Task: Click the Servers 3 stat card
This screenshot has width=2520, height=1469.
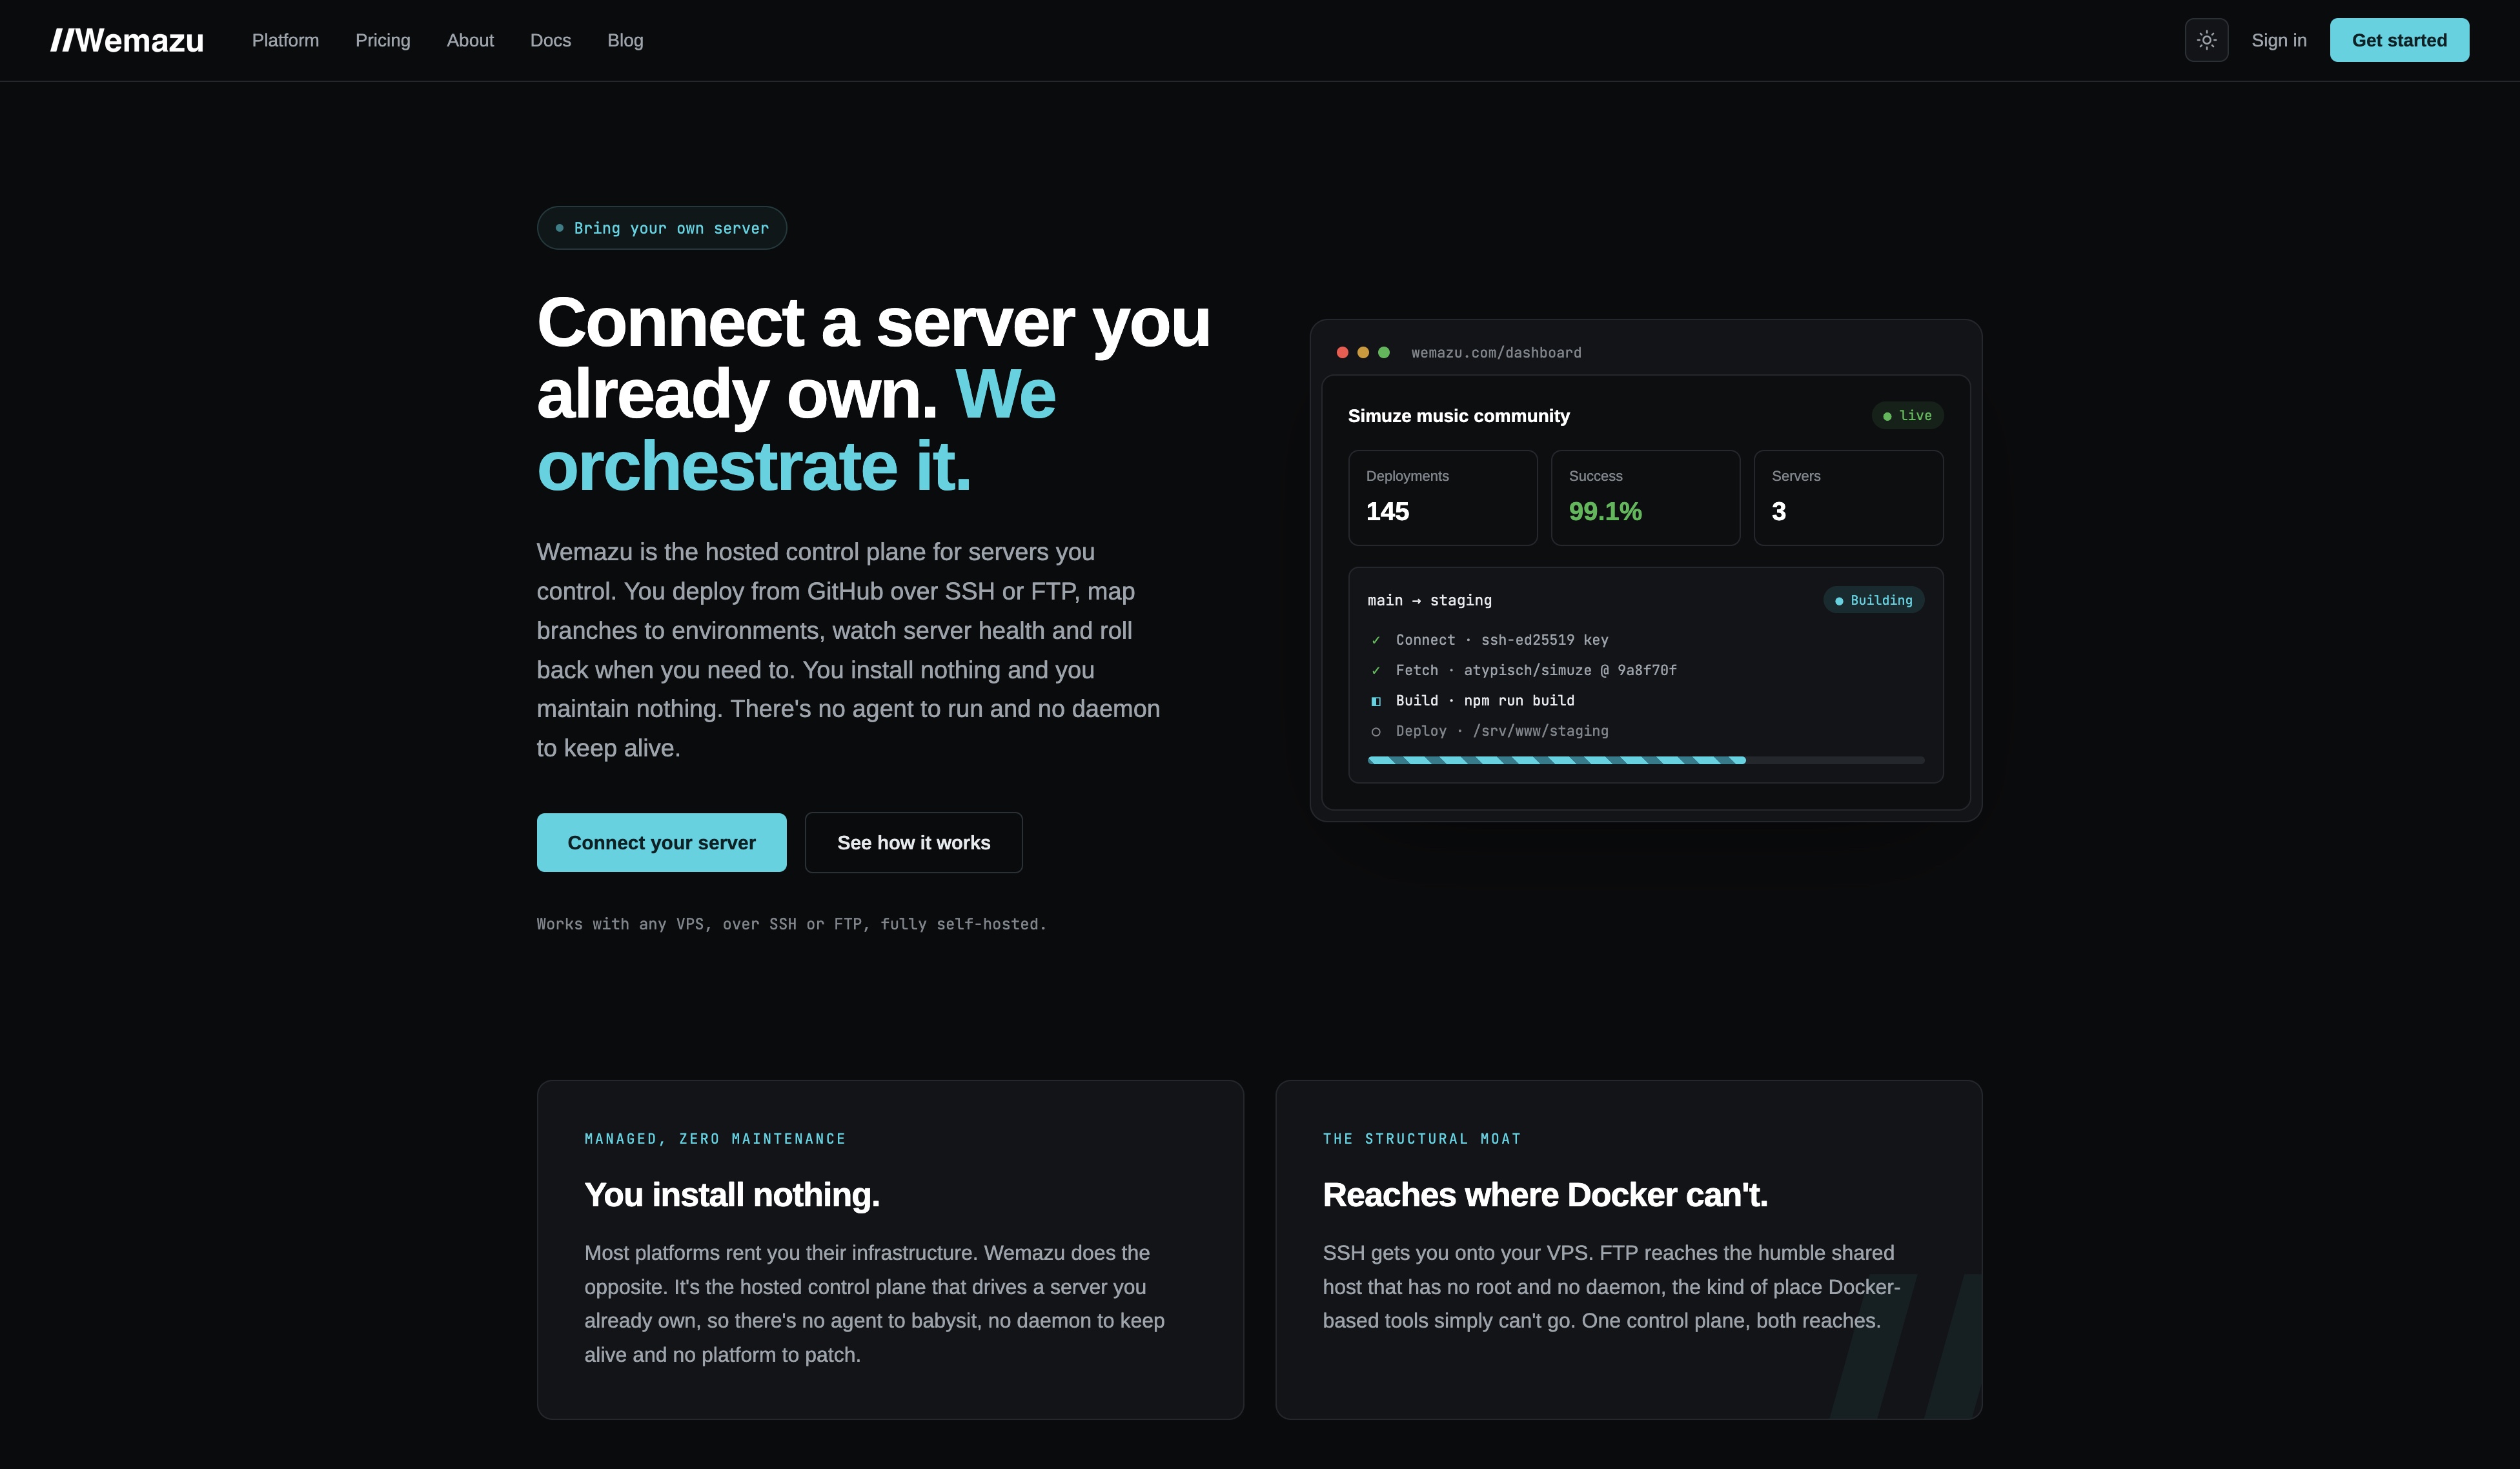Action: pos(1848,497)
